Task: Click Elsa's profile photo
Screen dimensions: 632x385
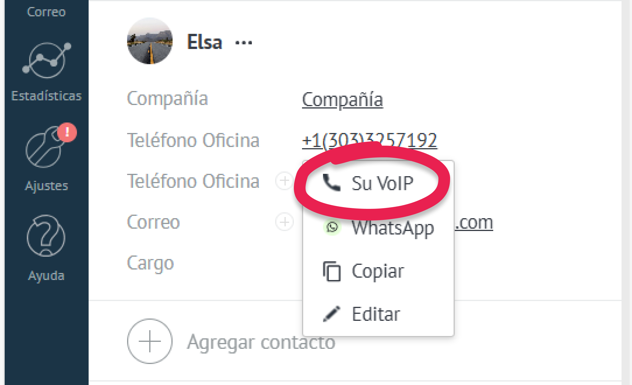Action: point(150,41)
